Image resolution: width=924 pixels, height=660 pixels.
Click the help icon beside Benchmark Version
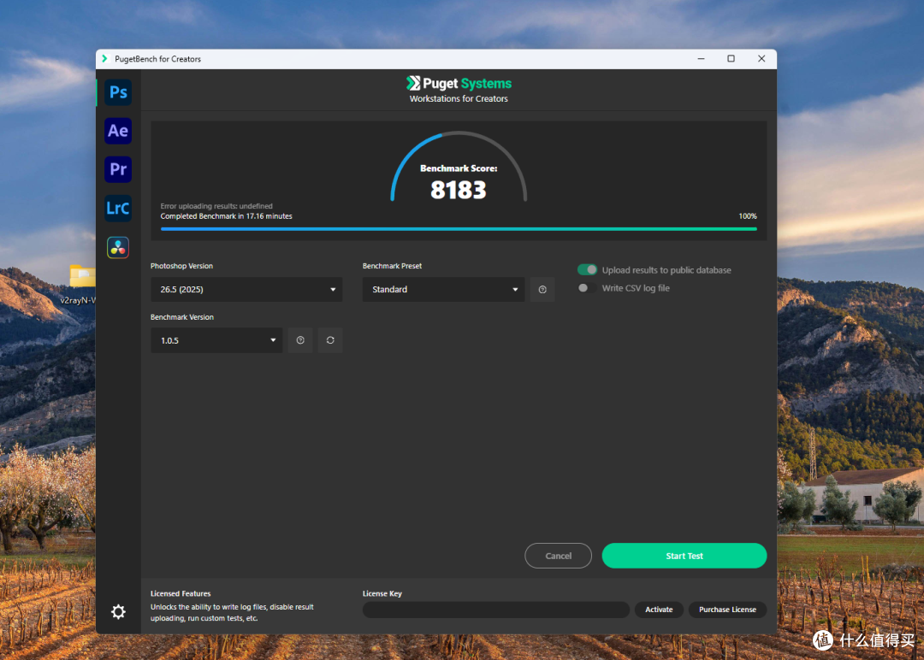pyautogui.click(x=300, y=340)
